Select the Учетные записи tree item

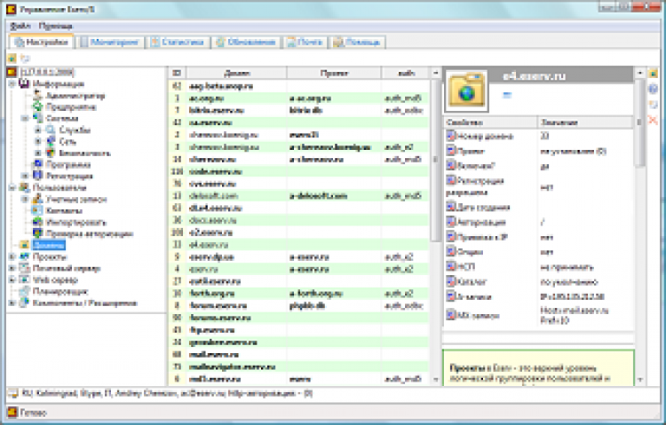(x=76, y=199)
